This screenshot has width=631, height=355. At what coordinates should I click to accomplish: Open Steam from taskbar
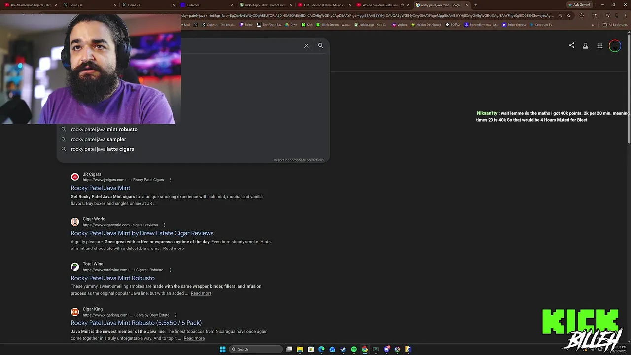[343, 349]
